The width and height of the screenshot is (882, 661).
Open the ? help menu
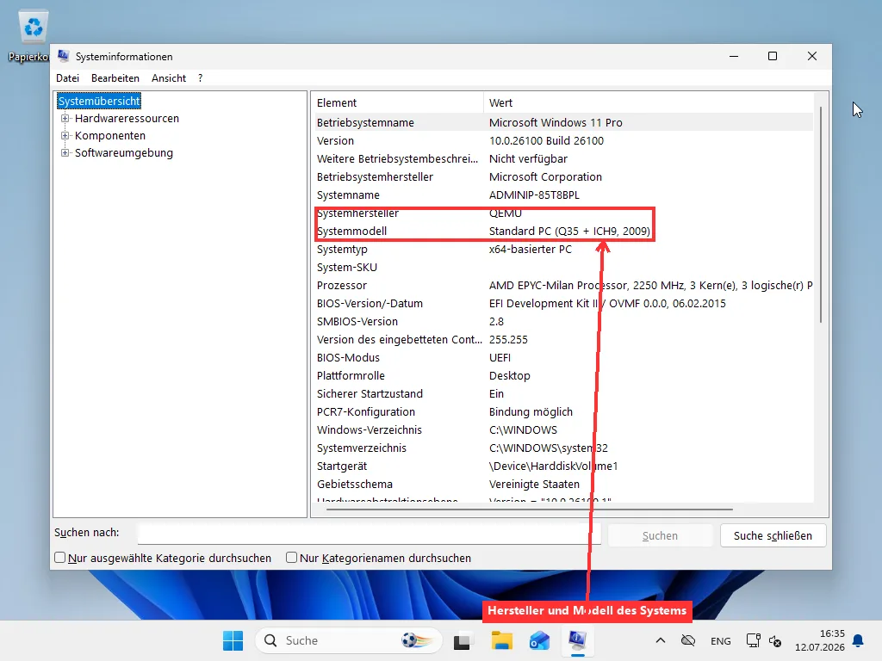coord(200,78)
